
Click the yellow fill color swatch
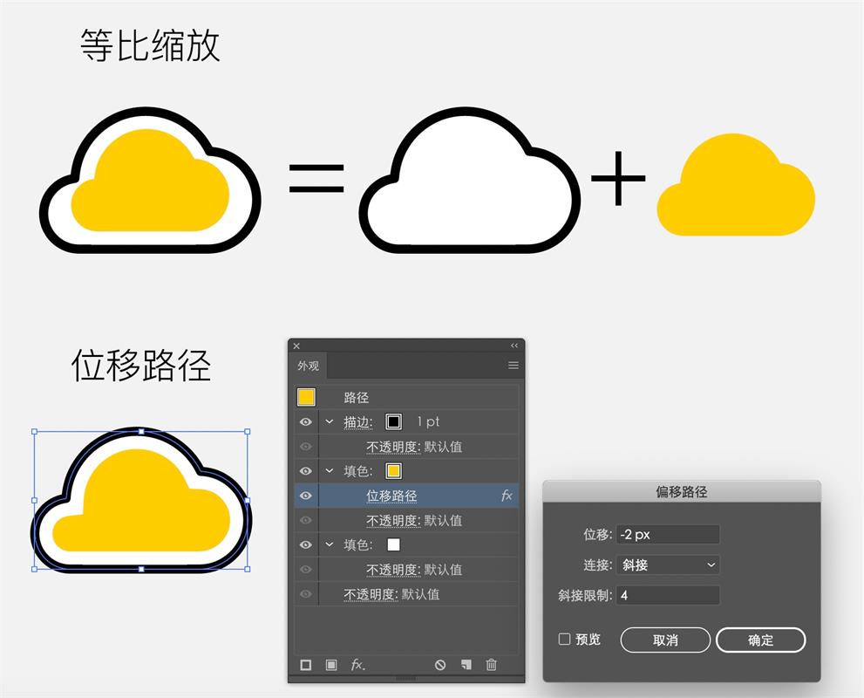tap(392, 470)
